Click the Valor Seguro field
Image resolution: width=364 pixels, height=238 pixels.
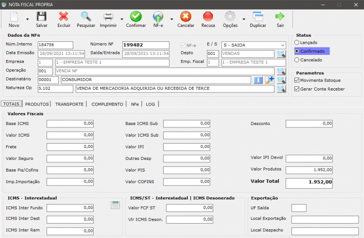[x=70, y=159]
